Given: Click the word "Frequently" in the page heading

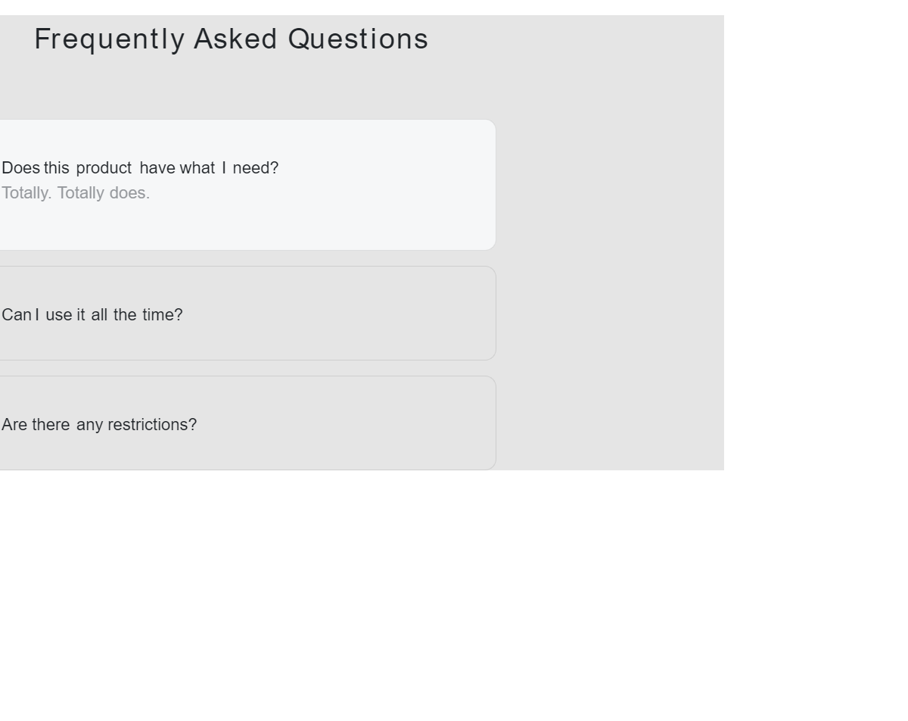Looking at the screenshot, I should point(110,39).
